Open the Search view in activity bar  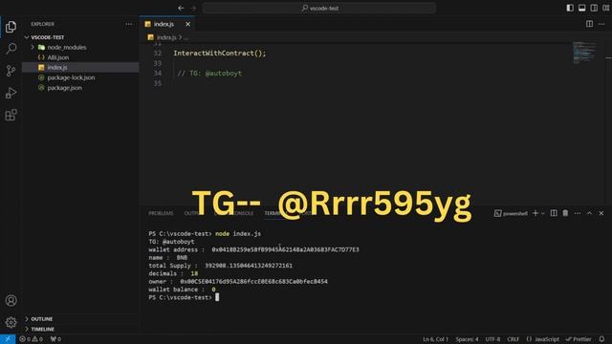coord(11,49)
